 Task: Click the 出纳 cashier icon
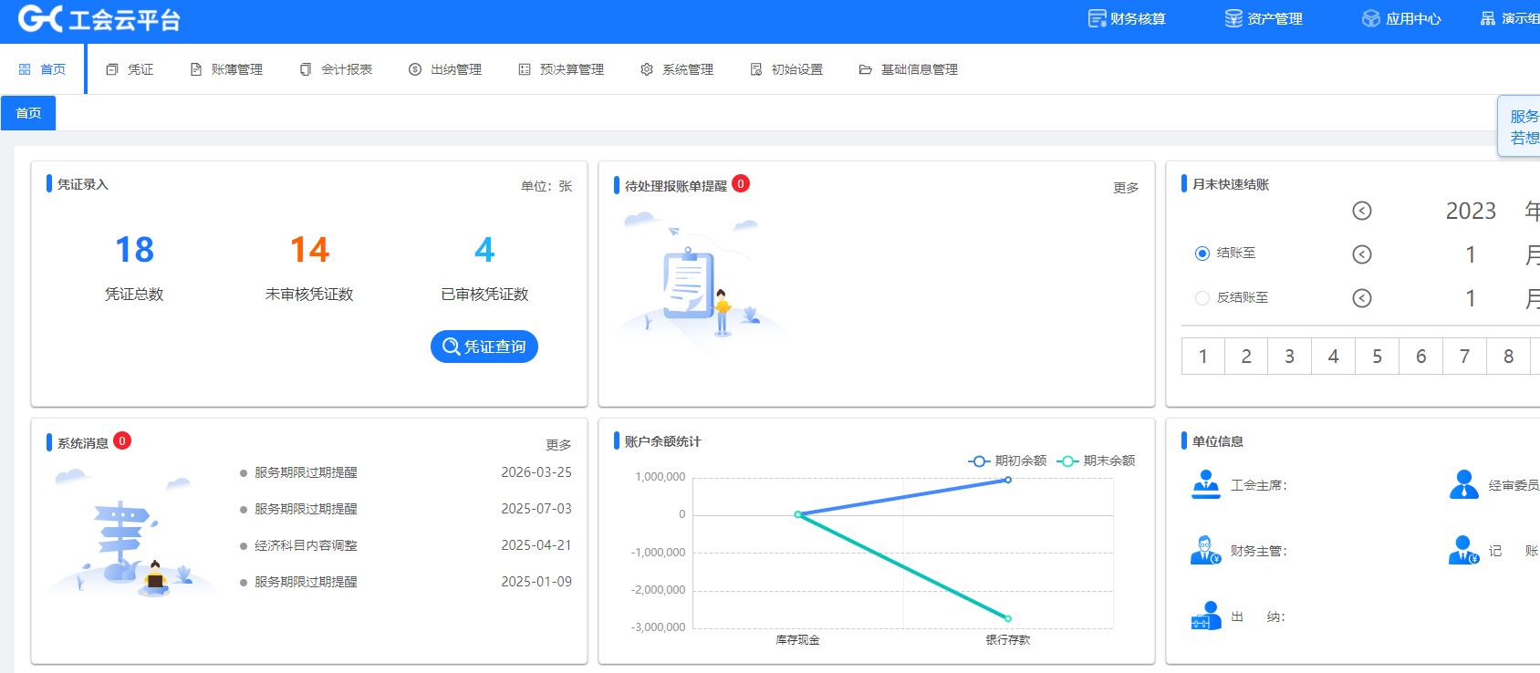pos(1205,616)
